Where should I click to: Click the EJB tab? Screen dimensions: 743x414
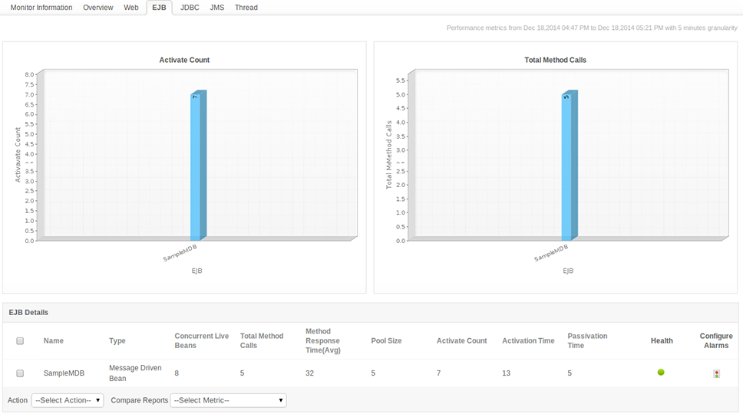pos(159,8)
